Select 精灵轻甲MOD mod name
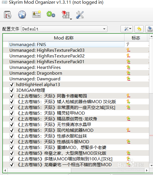 [x=51, y=113]
